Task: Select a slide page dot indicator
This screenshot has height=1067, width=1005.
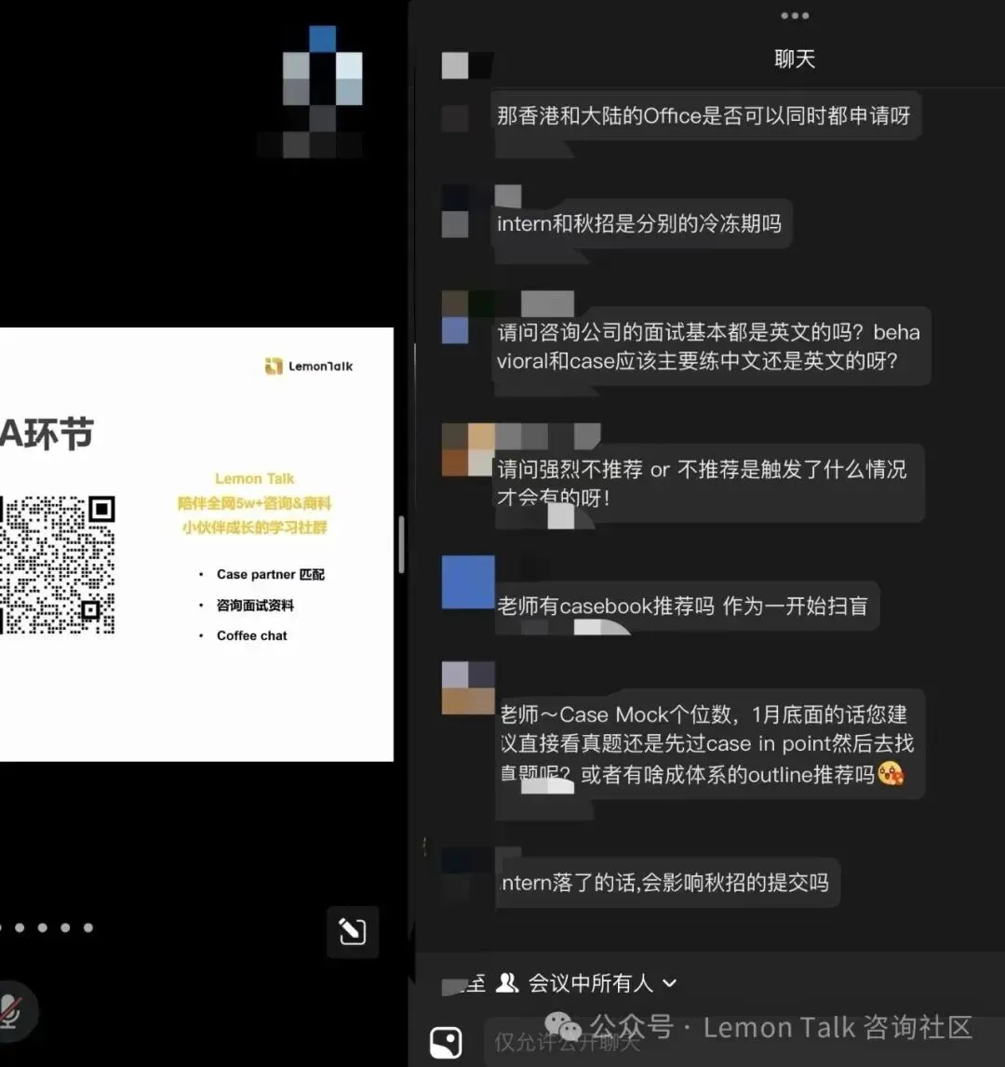Action: point(19,927)
